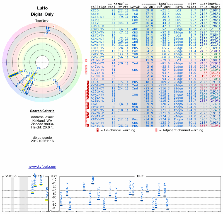Click co-channel warning icon beside KCKA
This screenshot has height=214, width=223.
pos(88,82)
